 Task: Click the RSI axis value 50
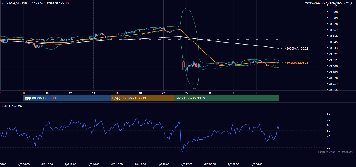coord(328,131)
